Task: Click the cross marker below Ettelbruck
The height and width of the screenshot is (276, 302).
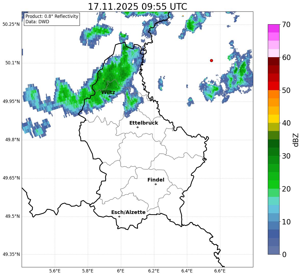Action: tap(137, 127)
